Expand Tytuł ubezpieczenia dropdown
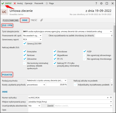 pos(111,31)
